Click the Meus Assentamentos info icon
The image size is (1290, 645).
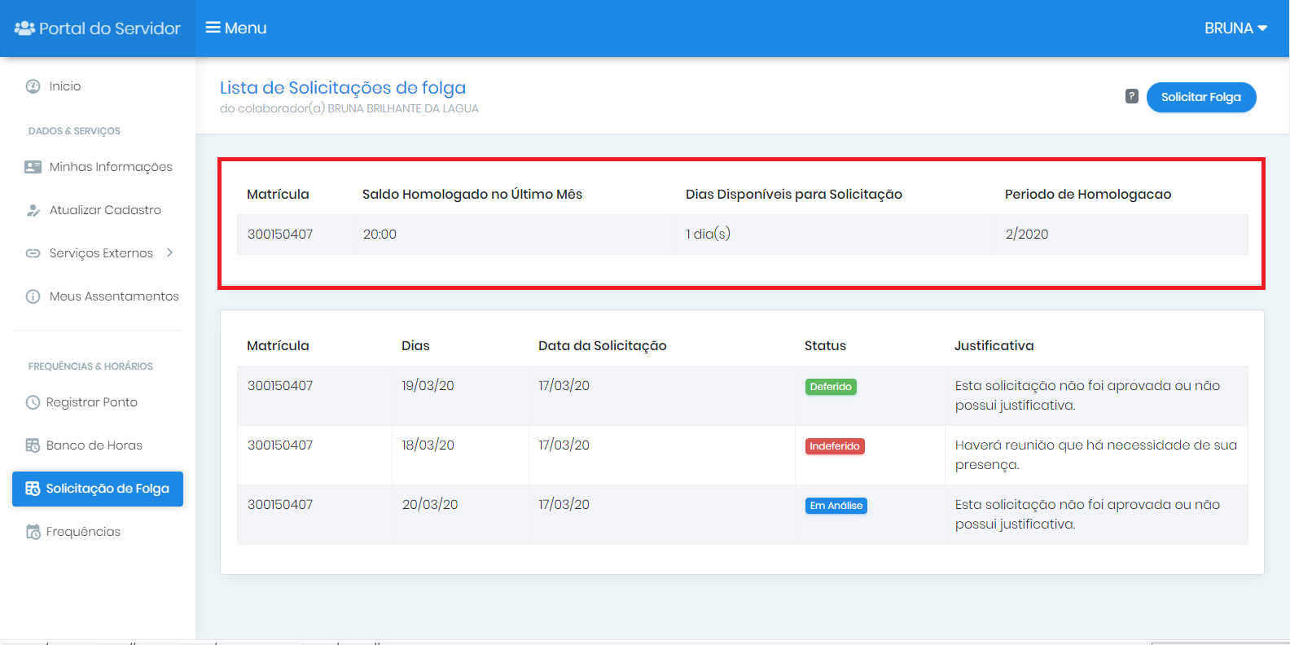33,296
